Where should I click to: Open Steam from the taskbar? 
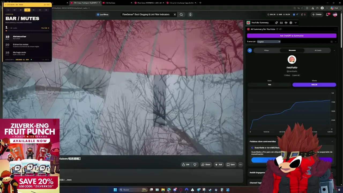(210, 190)
